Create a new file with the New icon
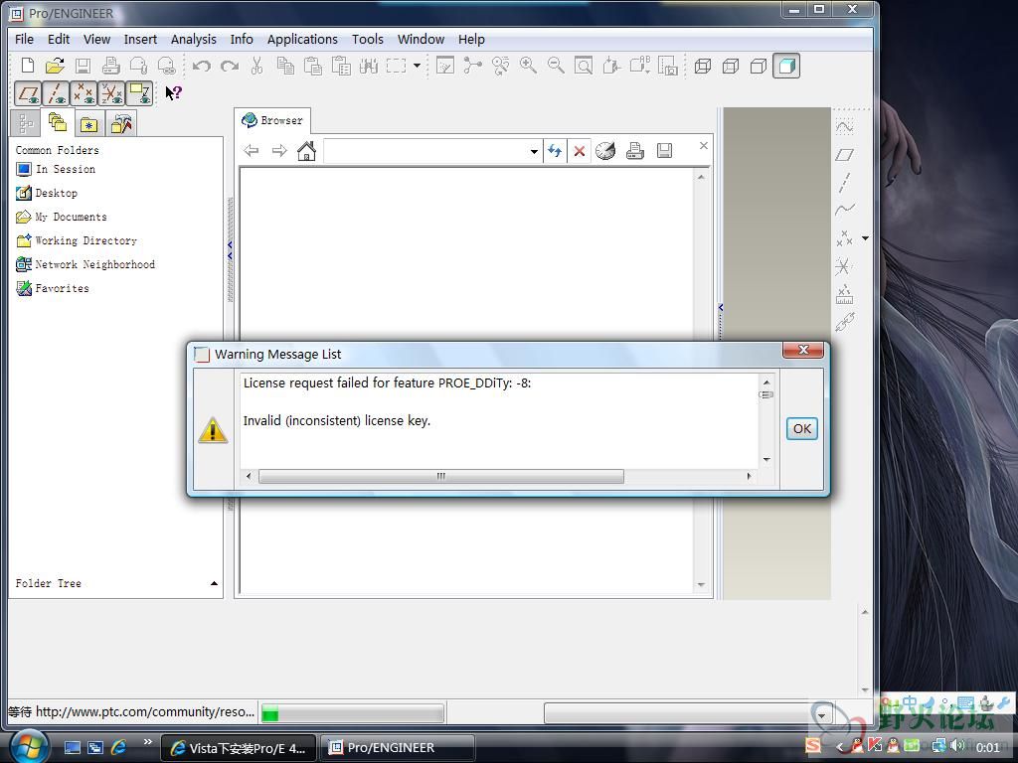Image resolution: width=1018 pixels, height=763 pixels. click(x=27, y=66)
